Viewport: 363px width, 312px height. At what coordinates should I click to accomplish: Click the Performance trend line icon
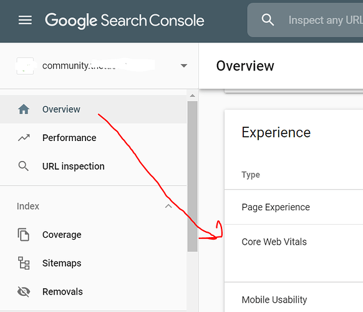coord(24,137)
